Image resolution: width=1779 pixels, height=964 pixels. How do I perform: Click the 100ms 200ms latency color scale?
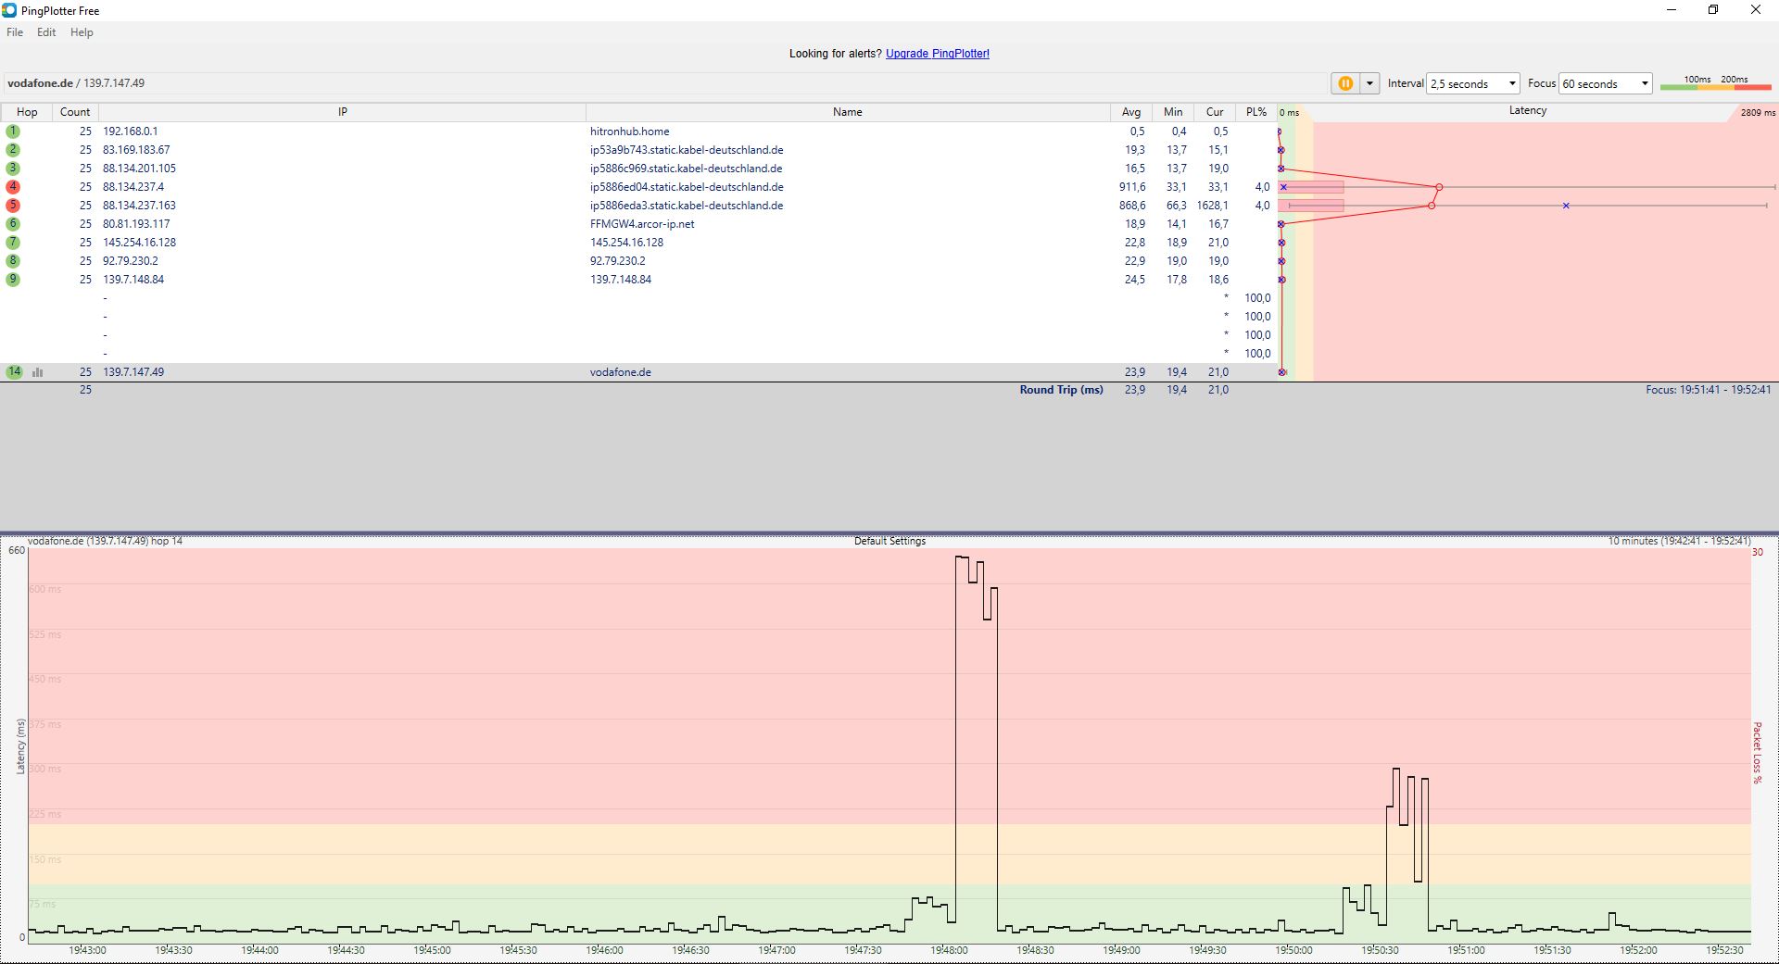coord(1715,84)
